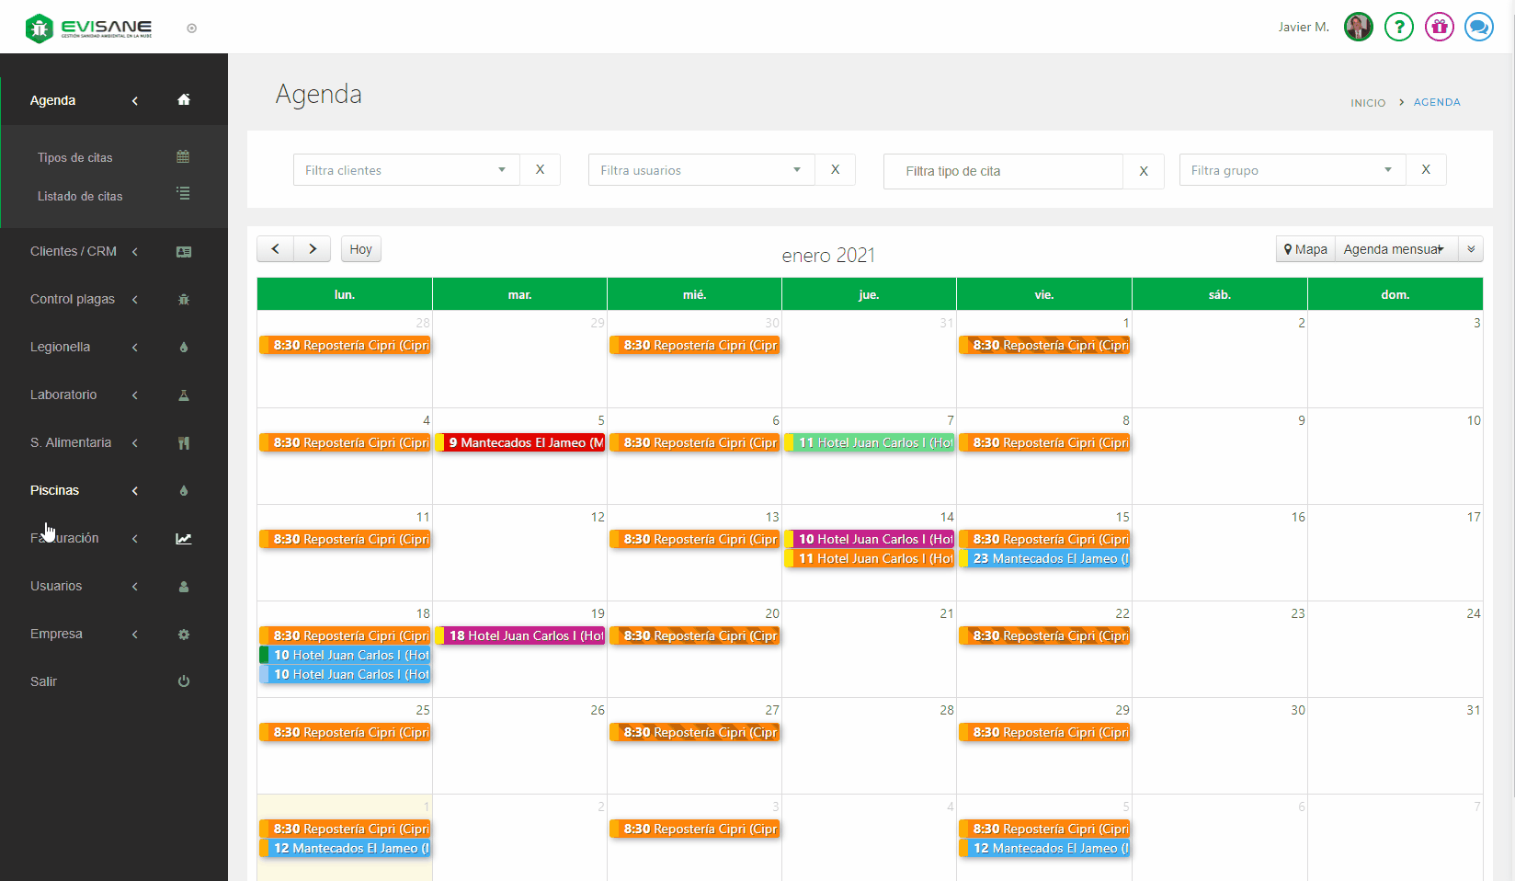Viewport: 1515px width, 881px height.
Task: Click the Hoy button
Action: coord(360,249)
